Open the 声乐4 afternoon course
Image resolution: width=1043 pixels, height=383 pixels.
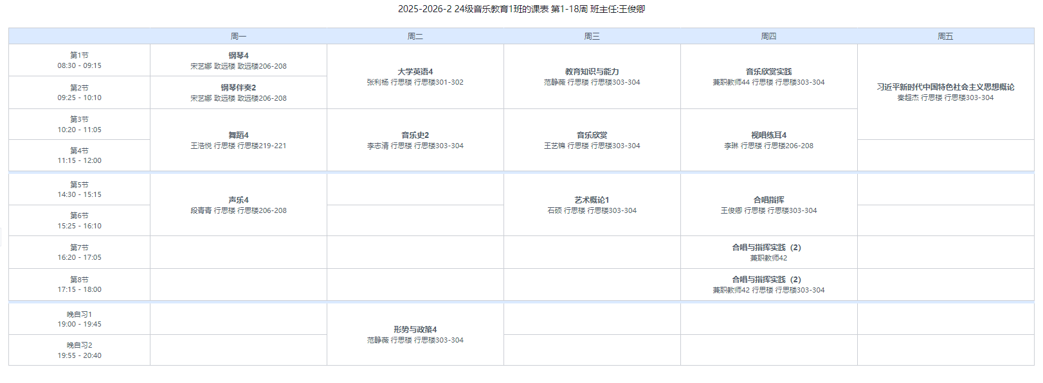238,205
